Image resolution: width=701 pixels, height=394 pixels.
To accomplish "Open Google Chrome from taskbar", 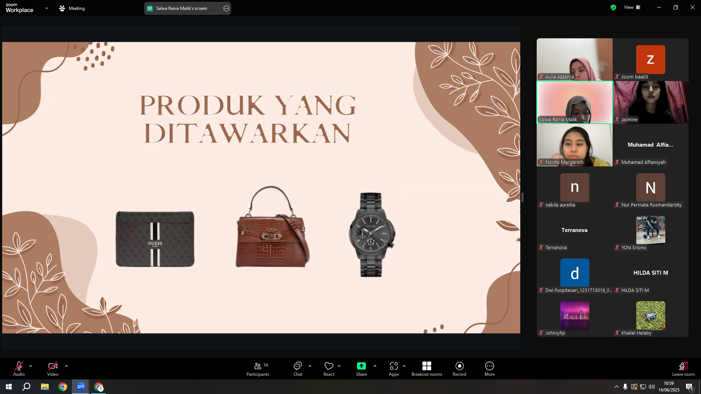I will (x=63, y=387).
